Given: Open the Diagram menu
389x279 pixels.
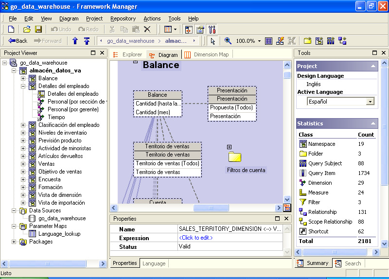Looking at the screenshot, I should [69, 18].
